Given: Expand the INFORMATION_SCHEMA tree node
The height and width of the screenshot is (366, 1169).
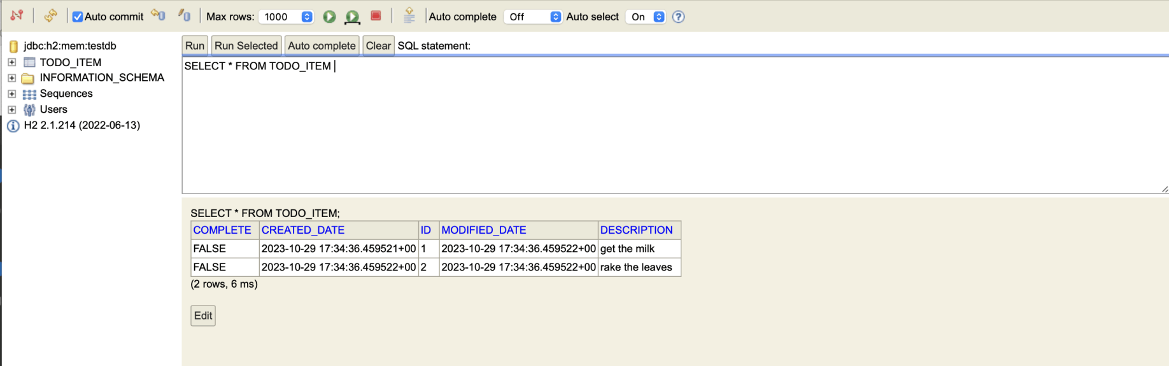Looking at the screenshot, I should pos(11,78).
